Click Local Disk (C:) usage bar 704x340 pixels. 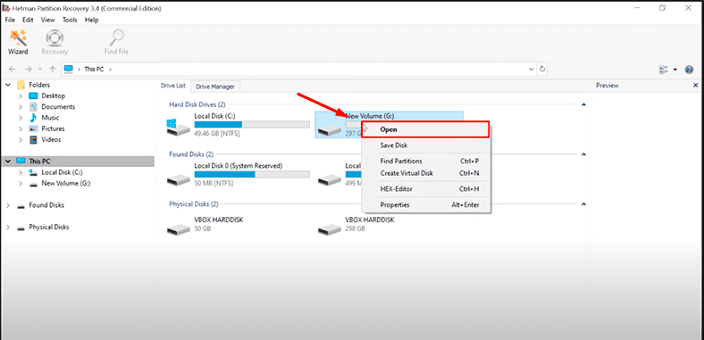[x=252, y=125]
